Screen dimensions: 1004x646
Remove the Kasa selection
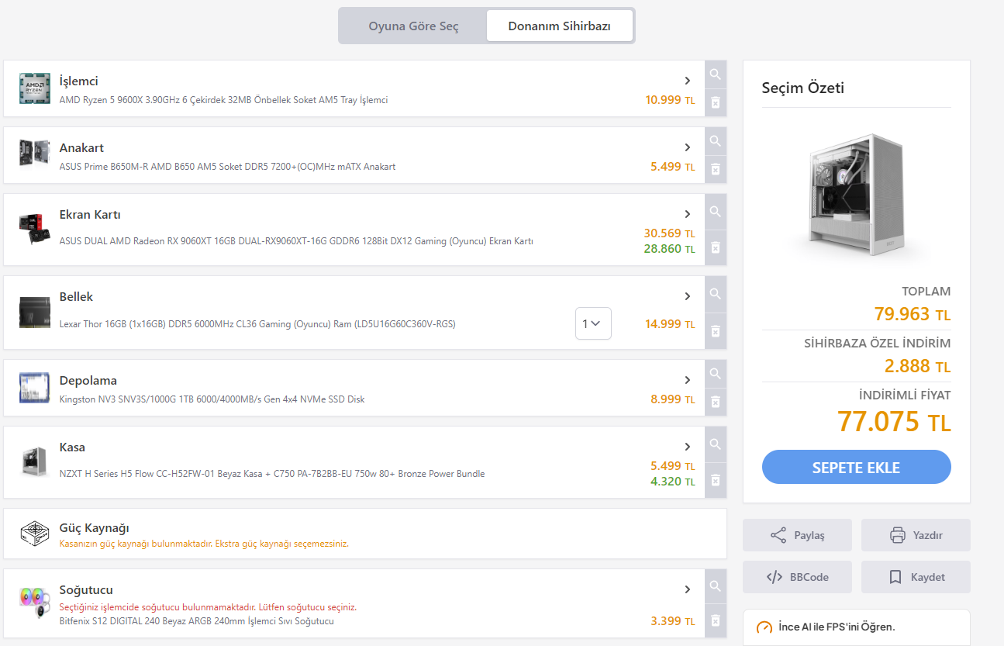(716, 480)
